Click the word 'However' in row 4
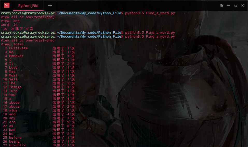Image resolution: width=248 pixels, height=147 pixels. (16, 56)
